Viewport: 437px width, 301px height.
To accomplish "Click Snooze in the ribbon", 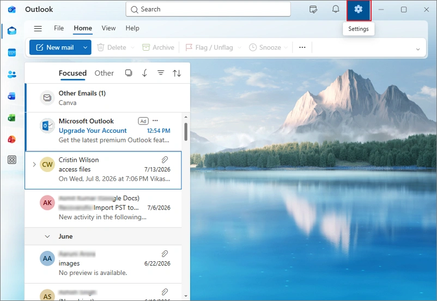I will (x=265, y=47).
